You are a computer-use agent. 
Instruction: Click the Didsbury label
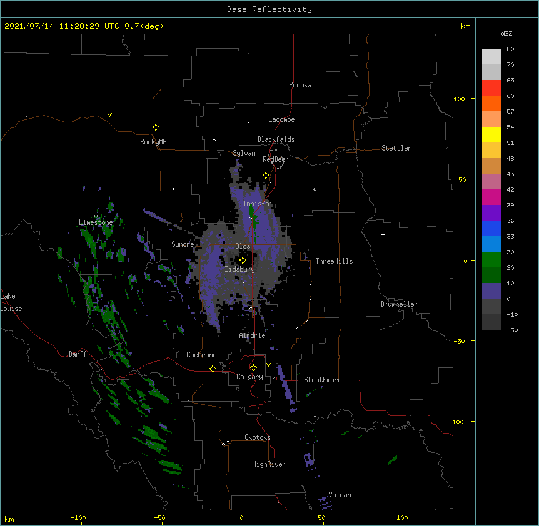(240, 269)
